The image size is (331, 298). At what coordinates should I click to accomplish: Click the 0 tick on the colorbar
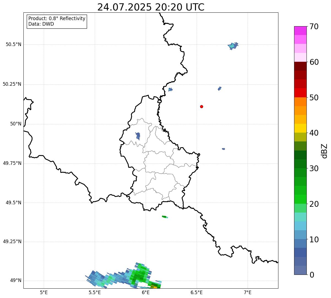coord(312,275)
